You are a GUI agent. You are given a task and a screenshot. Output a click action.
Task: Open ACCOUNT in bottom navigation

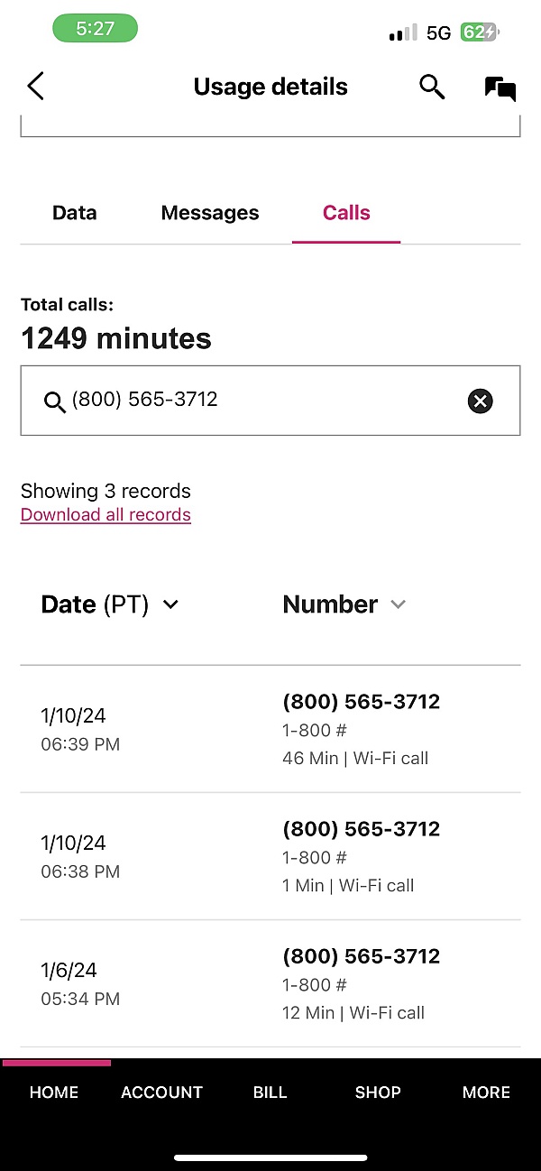[x=162, y=1092]
